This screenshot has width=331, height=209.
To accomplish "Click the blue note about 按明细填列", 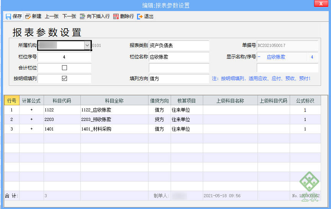I will (x=261, y=79).
